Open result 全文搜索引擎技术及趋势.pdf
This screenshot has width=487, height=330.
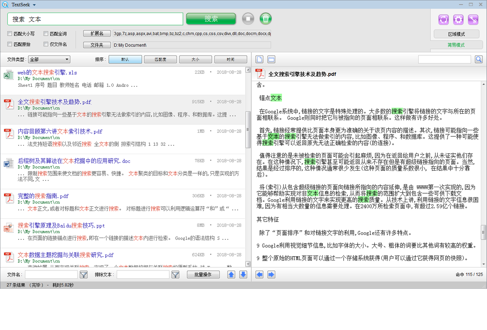[54, 102]
